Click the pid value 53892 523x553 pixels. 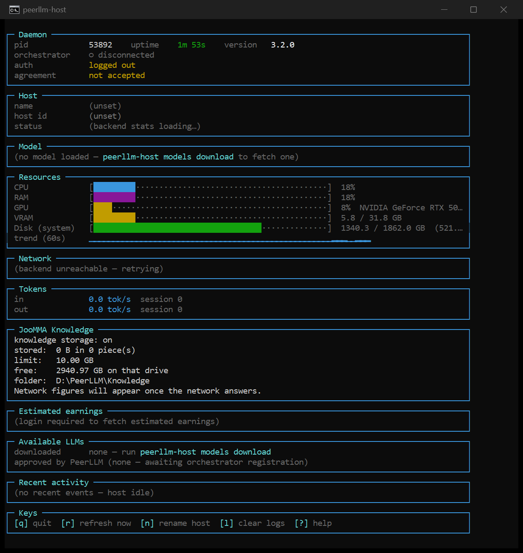pyautogui.click(x=101, y=45)
